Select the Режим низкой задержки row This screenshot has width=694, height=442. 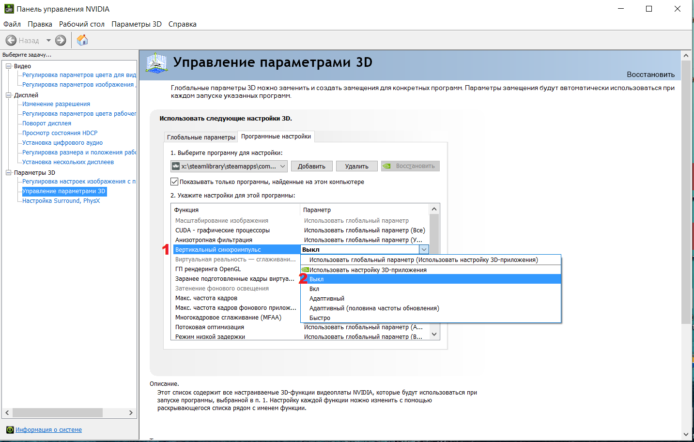301,336
